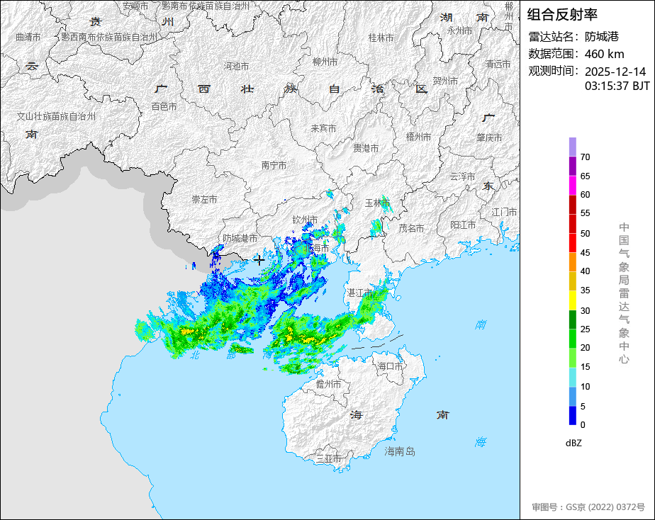Click the yellow 30 dBZ legend color
Viewport: 655px width, 520px height.
[x=572, y=300]
